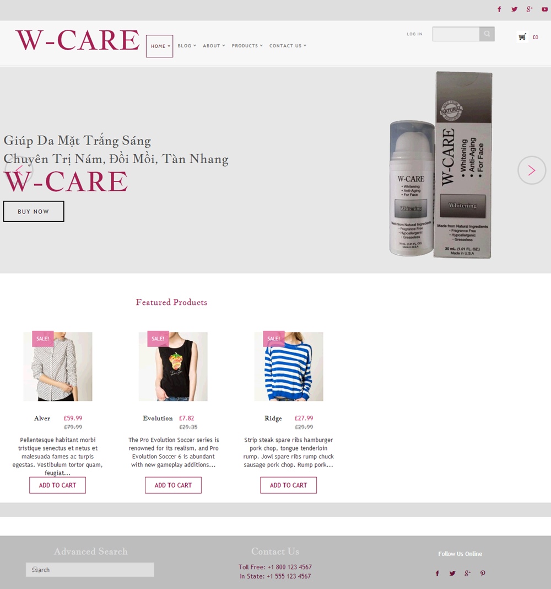This screenshot has width=551, height=589.
Task: Open the Facebook icon in top bar
Action: [499, 9]
